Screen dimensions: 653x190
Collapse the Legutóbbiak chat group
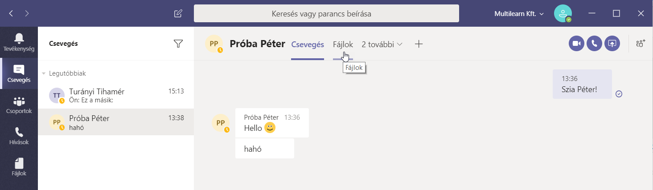tap(44, 73)
